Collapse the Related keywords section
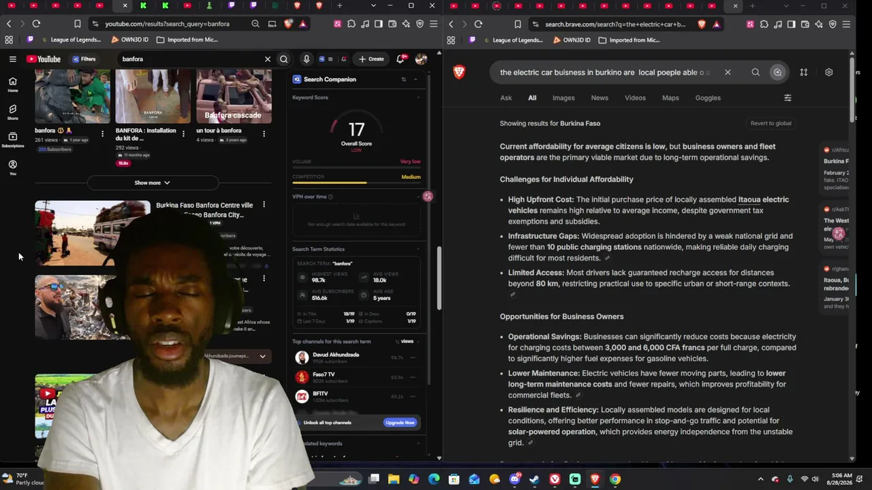This screenshot has width=872, height=490. click(x=418, y=444)
